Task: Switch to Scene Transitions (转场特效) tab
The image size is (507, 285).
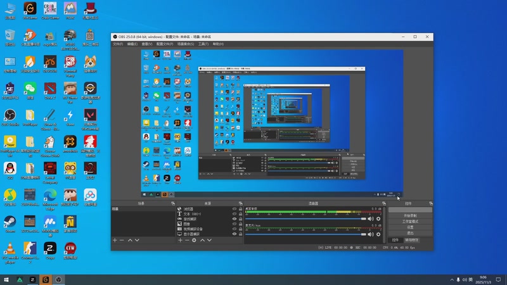Action: point(411,240)
